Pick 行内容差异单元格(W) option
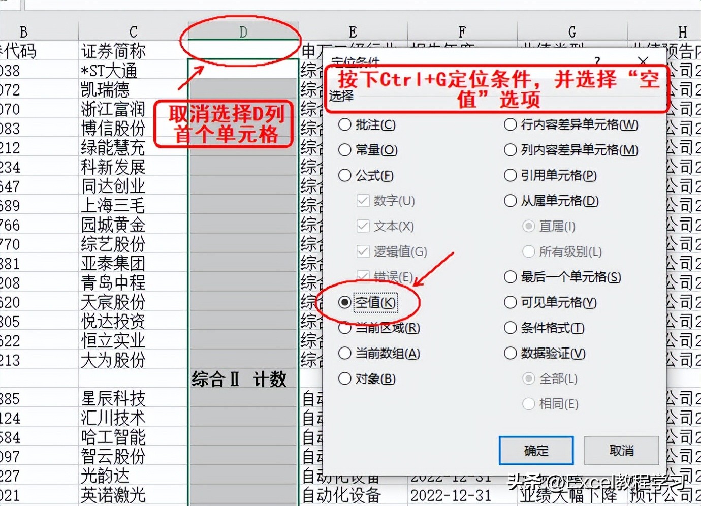 pyautogui.click(x=510, y=124)
